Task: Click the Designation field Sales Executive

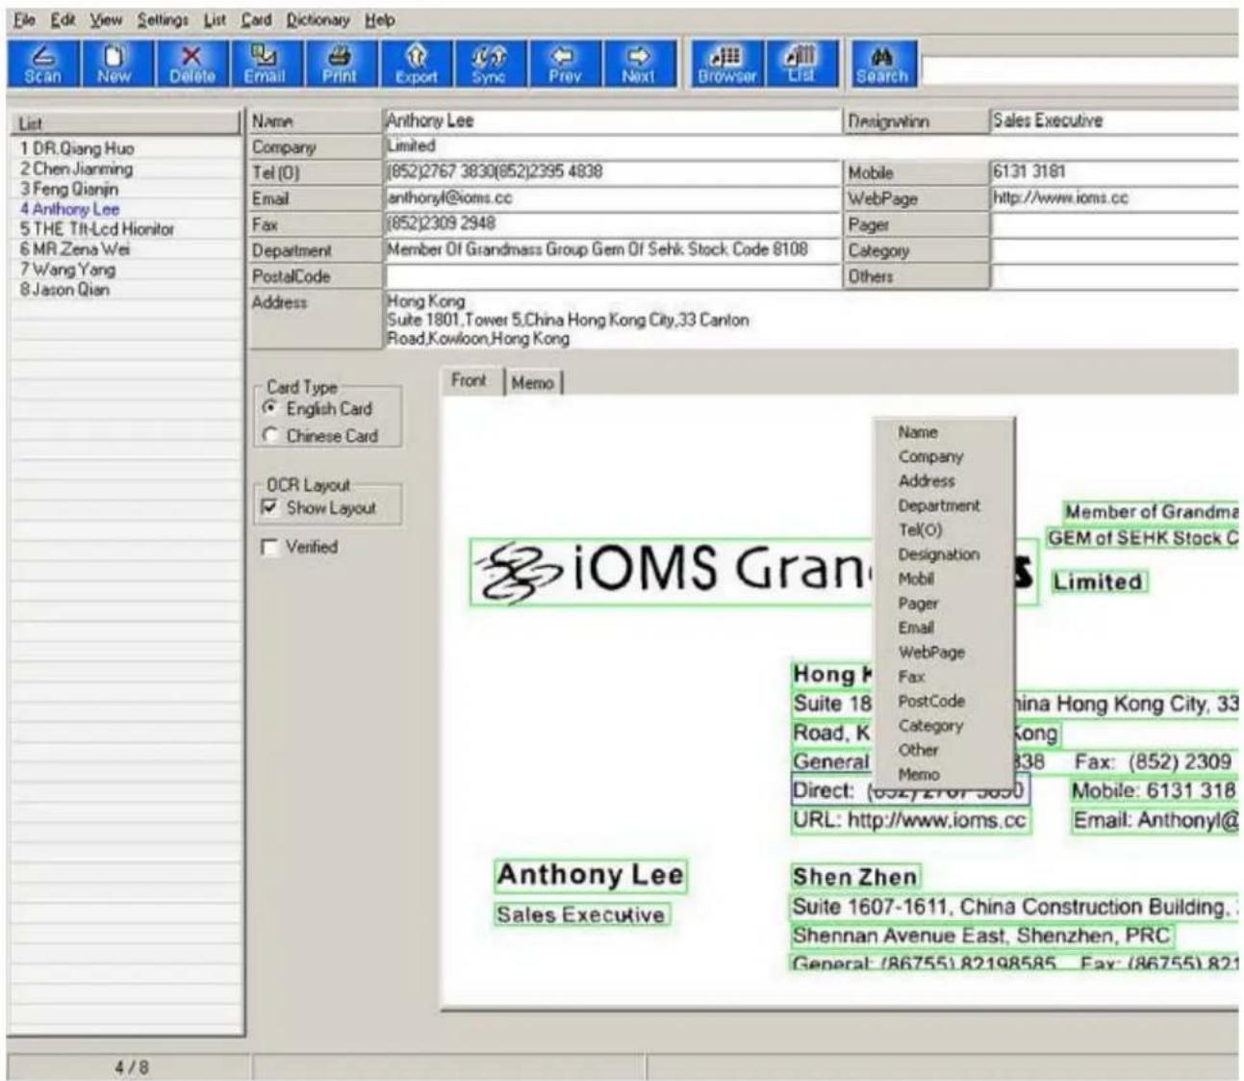Action: click(x=1115, y=121)
